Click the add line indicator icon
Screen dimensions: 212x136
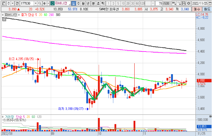tap(179, 3)
